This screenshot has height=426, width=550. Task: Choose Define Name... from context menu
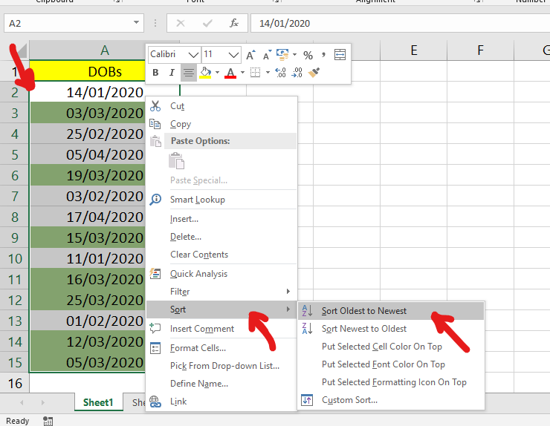point(221,384)
